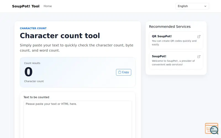Click external link icon on QR SoupPot! card
Viewport: 221px width, 138px height.
pos(199,37)
